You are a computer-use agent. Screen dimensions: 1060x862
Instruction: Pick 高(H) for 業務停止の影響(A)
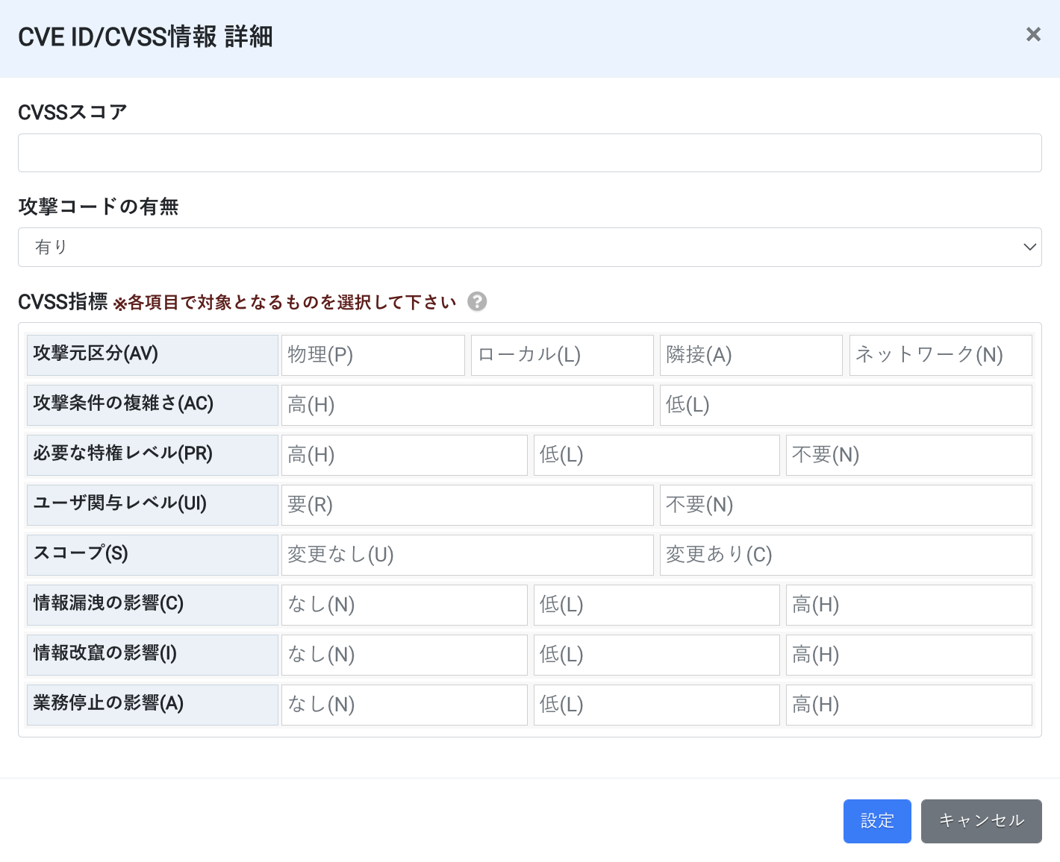point(909,705)
